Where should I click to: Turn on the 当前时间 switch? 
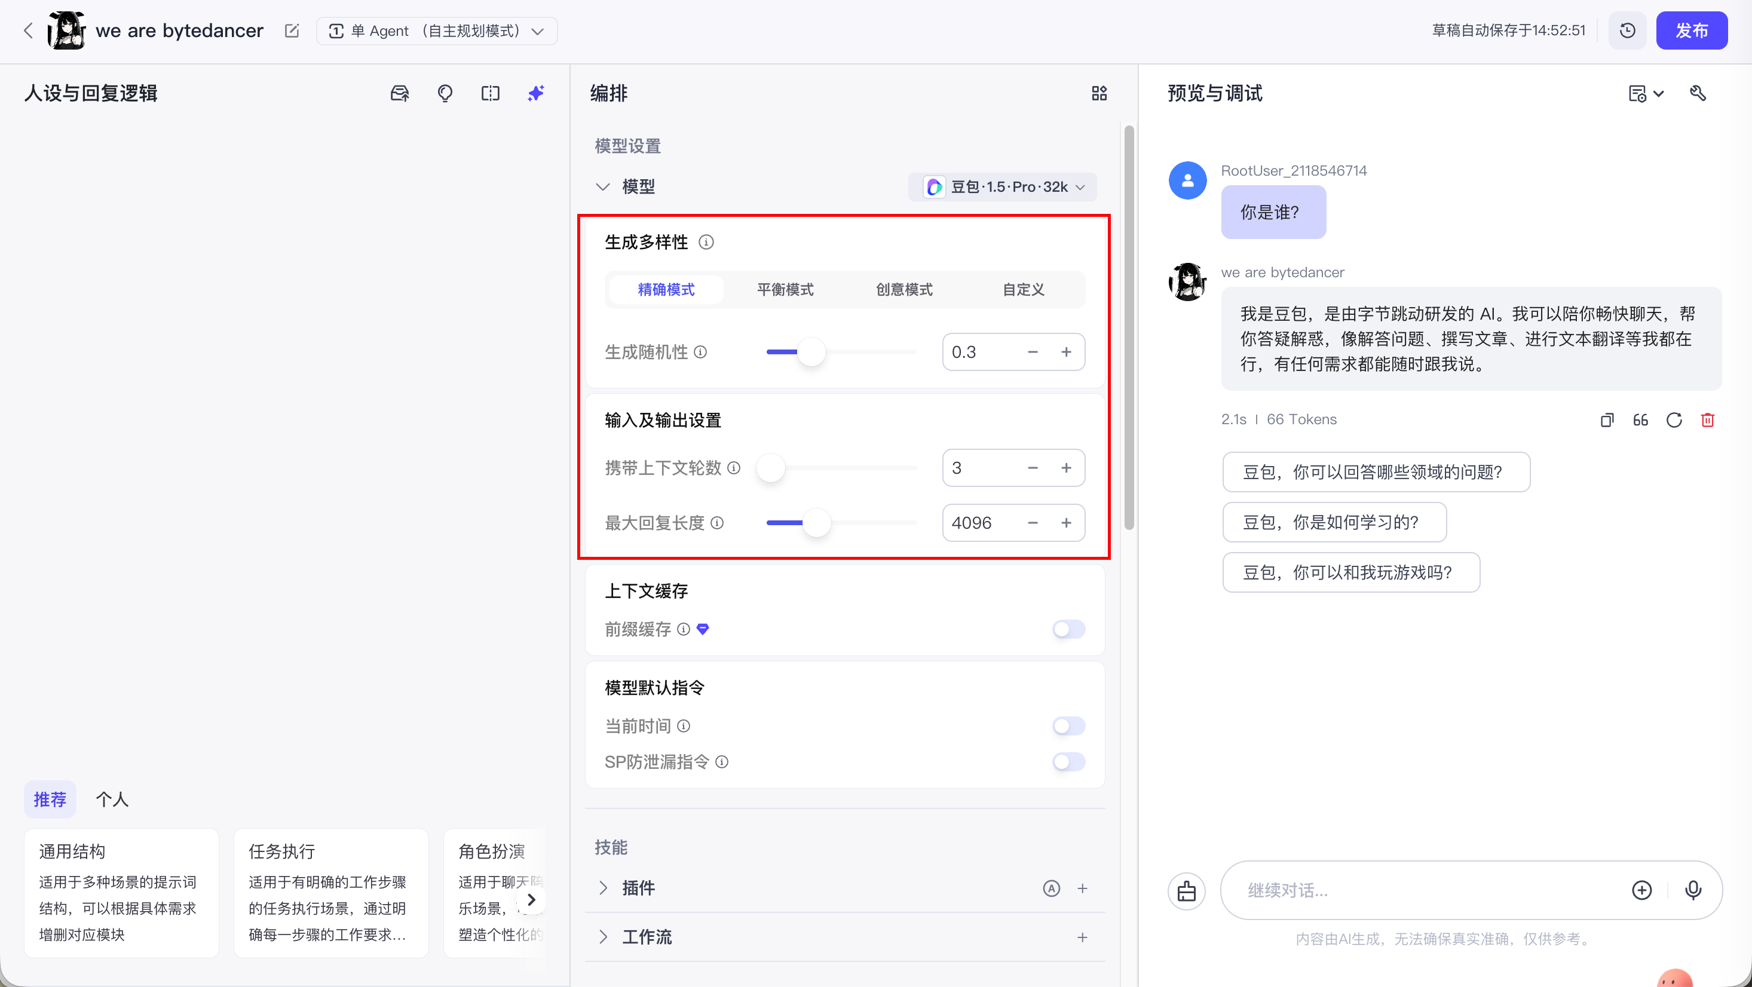point(1068,726)
